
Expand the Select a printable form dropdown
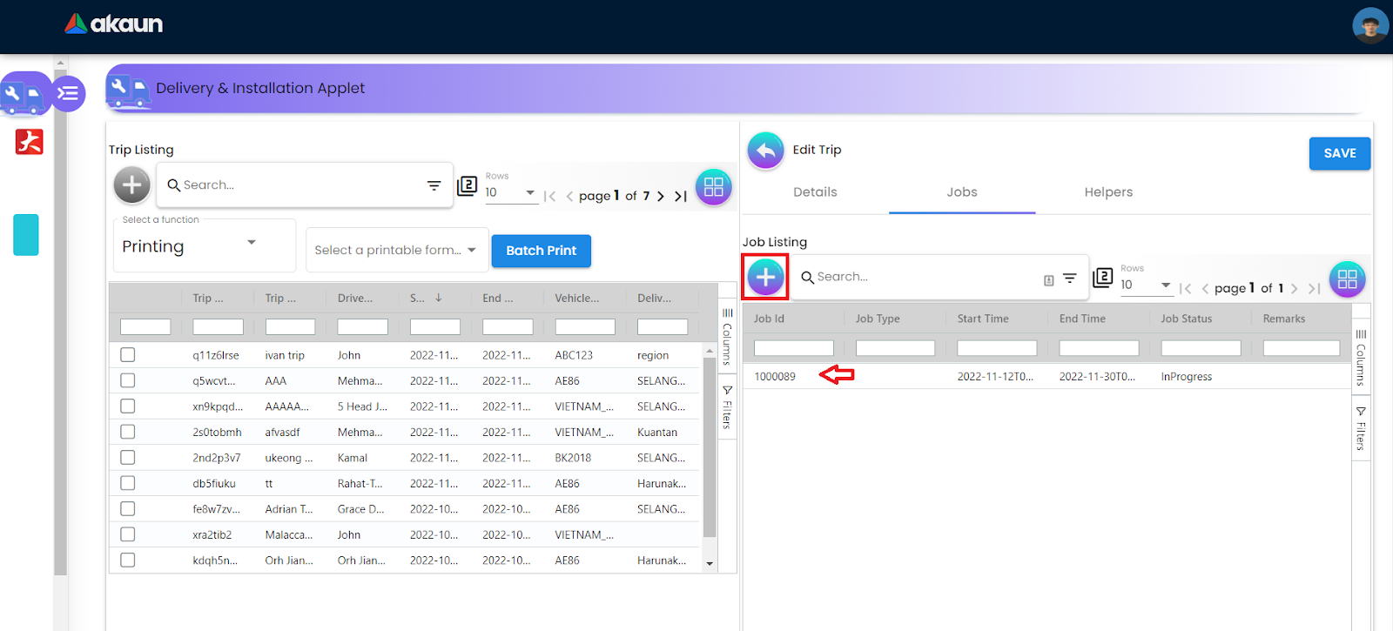click(x=396, y=250)
